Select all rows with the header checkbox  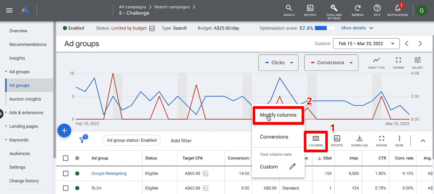[66, 158]
